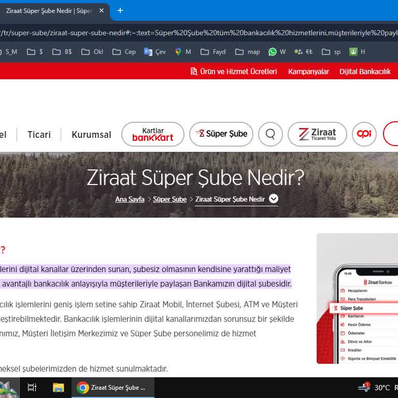Open the Fayd bookmark folder
The width and height of the screenshot is (398, 398).
click(x=213, y=52)
